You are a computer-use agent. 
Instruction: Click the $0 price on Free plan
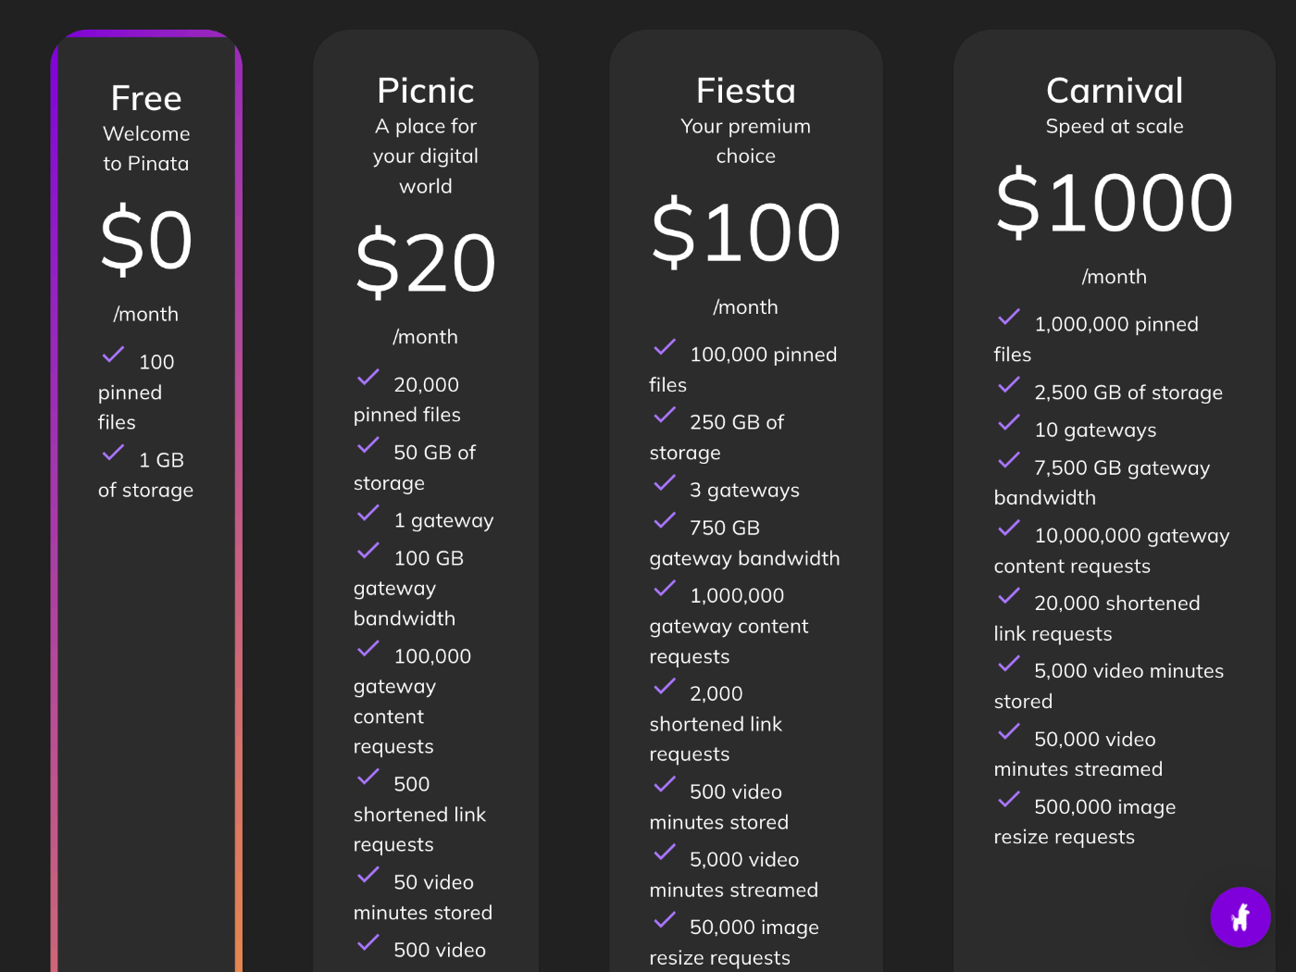coord(146,240)
